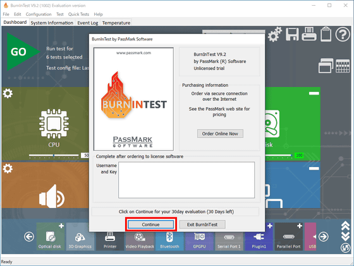The width and height of the screenshot is (354, 266).
Task: Adjust the disk duty cycle slider
Action: 278,155
